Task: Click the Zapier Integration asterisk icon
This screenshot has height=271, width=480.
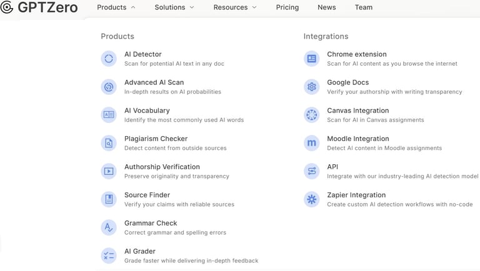Action: point(312,199)
